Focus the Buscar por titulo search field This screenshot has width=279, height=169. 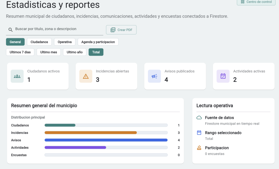54,29
